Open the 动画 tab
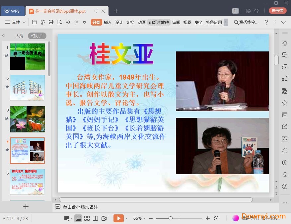The width and height of the screenshot is (291, 224). tap(142, 22)
